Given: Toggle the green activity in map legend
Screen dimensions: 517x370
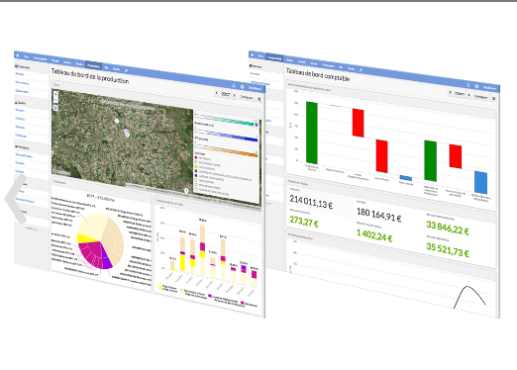Looking at the screenshot, I should (196, 171).
